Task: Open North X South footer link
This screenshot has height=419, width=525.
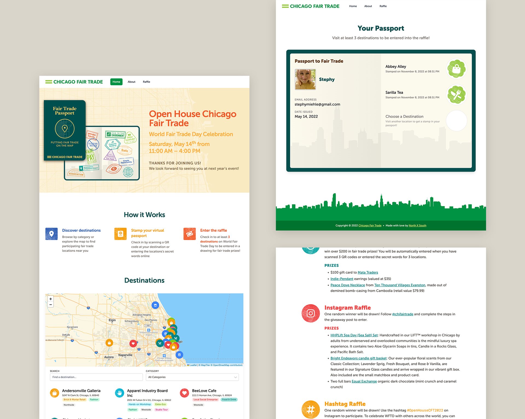Action: pos(417,225)
